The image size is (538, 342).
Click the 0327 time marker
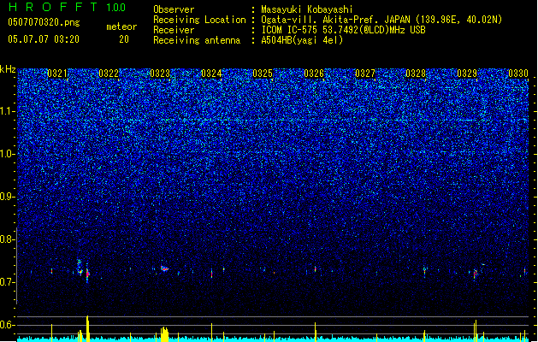[365, 74]
